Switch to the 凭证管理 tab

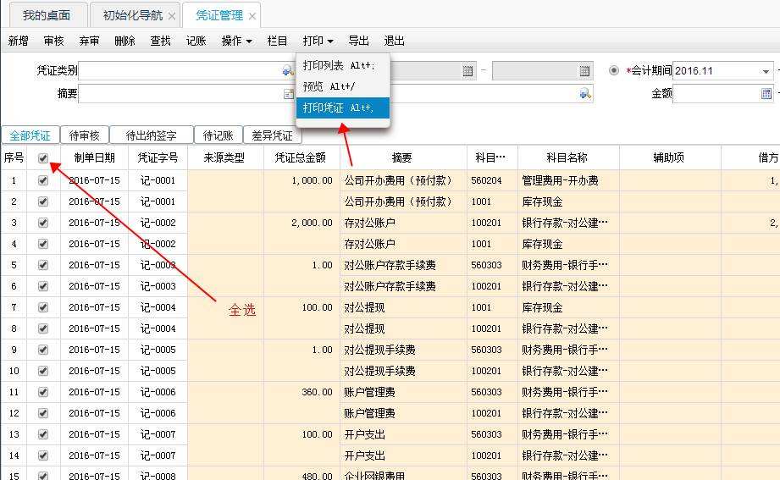[x=219, y=15]
